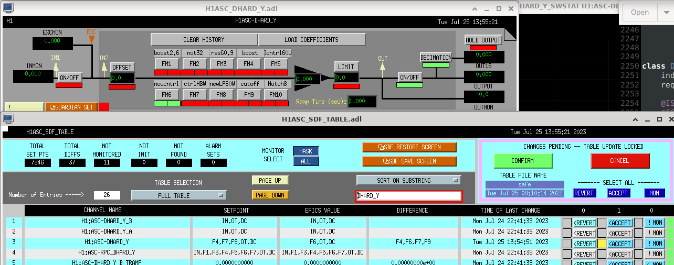Select MASK in Monitor Select
Viewport: 674px width, 265px height.
pyautogui.click(x=306, y=151)
